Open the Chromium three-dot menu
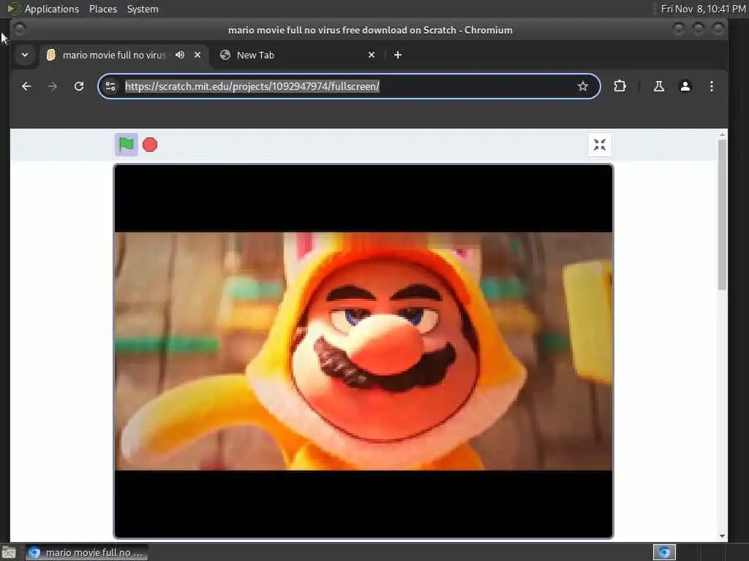 pyautogui.click(x=711, y=86)
